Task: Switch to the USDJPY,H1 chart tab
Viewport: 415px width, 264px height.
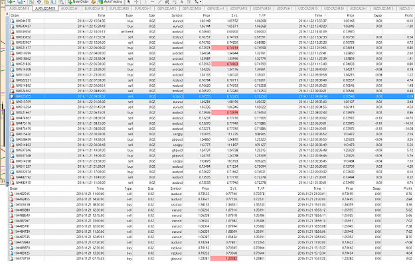Action: coord(284,9)
